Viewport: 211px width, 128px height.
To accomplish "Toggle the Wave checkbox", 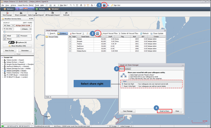I will click(x=5, y=39).
